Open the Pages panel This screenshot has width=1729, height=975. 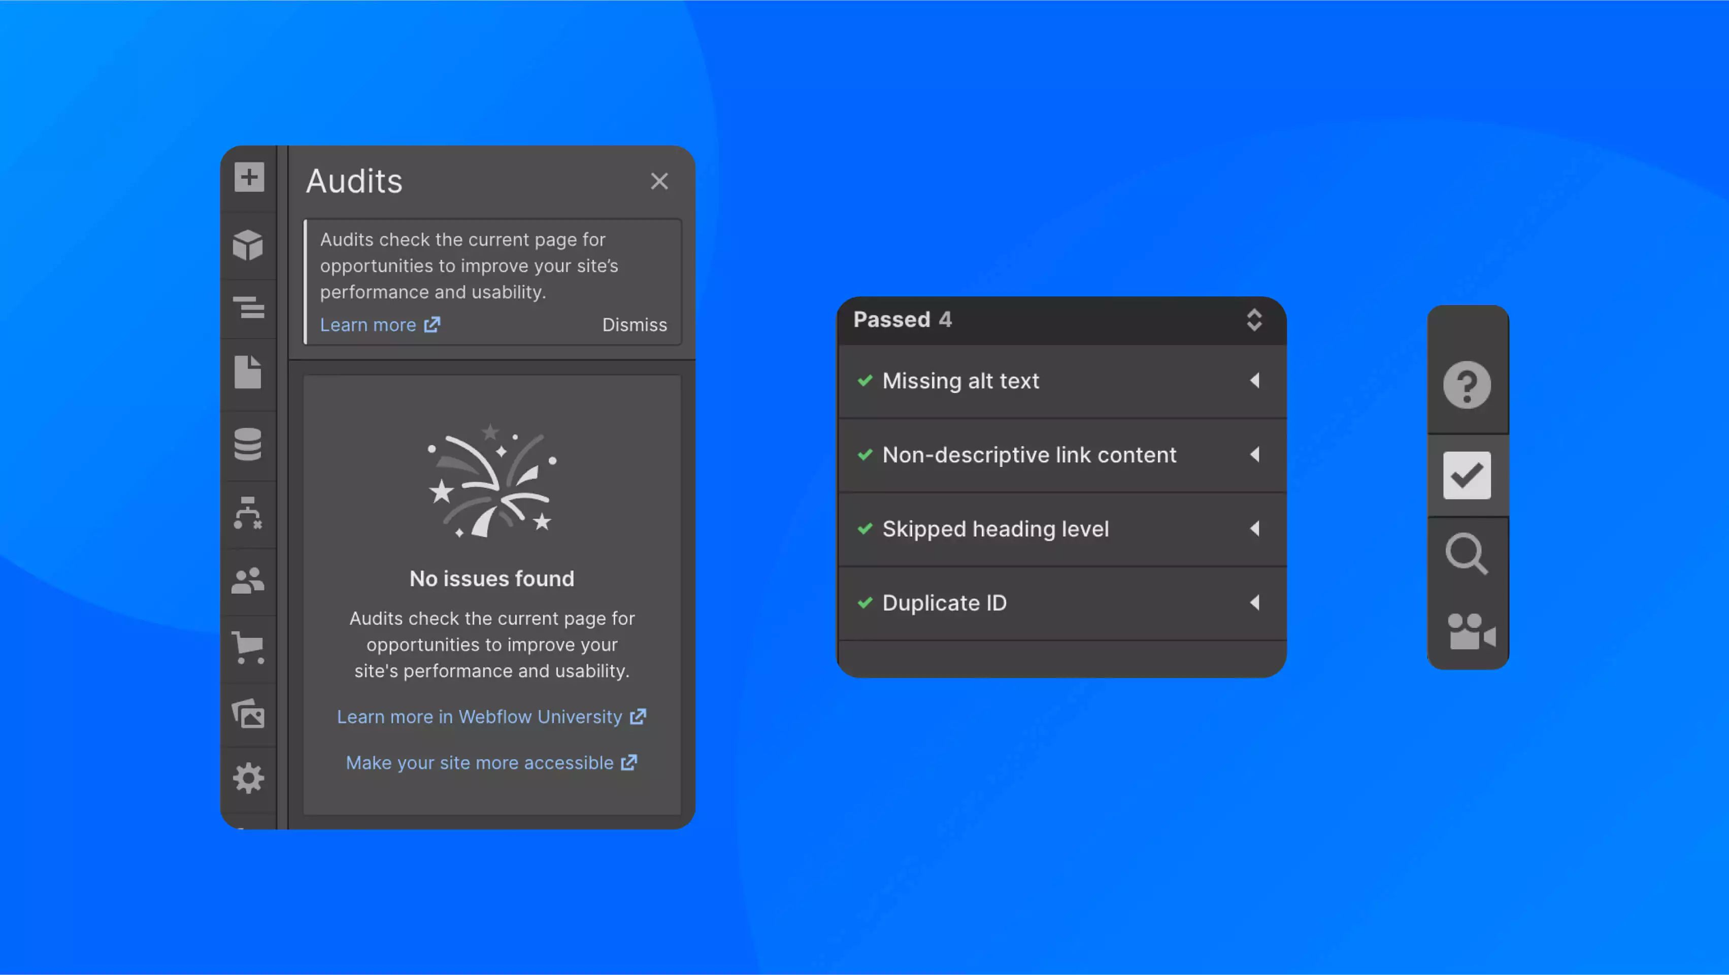[x=248, y=373]
